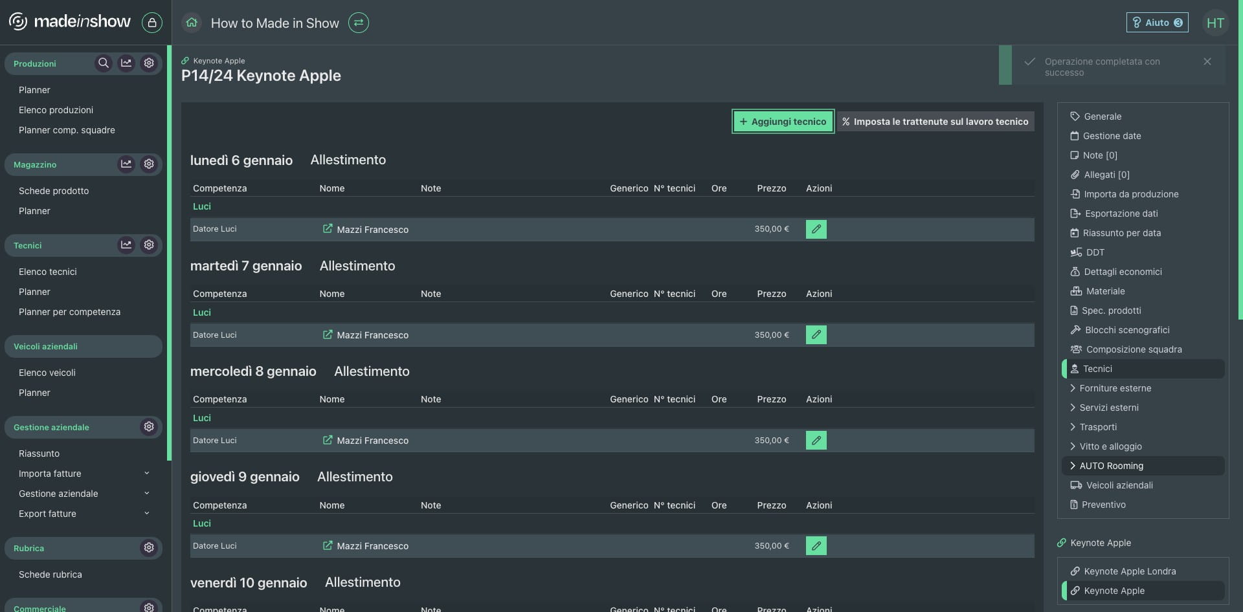
Task: Edit Mazzi Francesco on giovedì 9 gennaio
Action: (x=816, y=545)
